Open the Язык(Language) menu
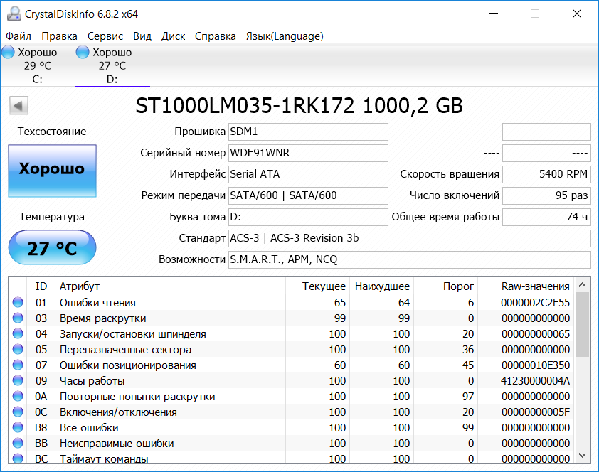The image size is (599, 472). point(285,36)
